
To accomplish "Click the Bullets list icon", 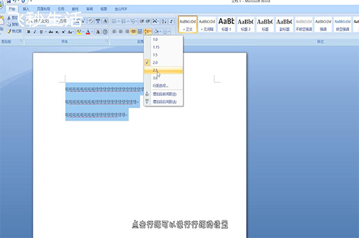I will coord(114,22).
